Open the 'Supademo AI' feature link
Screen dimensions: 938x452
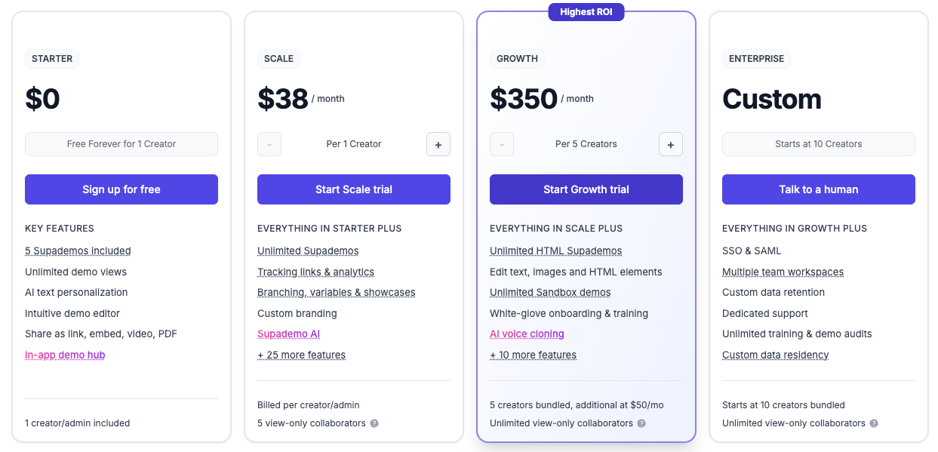coord(288,334)
